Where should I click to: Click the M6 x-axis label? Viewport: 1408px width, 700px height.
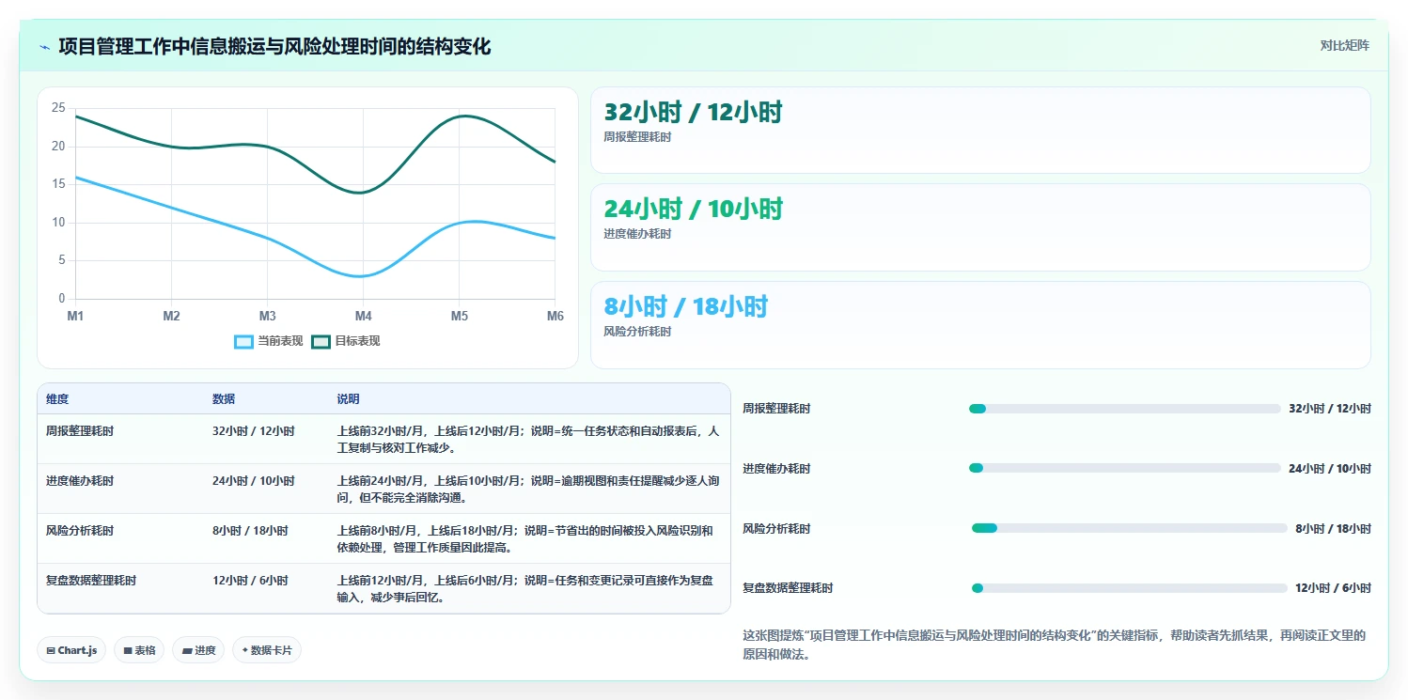[x=555, y=317]
